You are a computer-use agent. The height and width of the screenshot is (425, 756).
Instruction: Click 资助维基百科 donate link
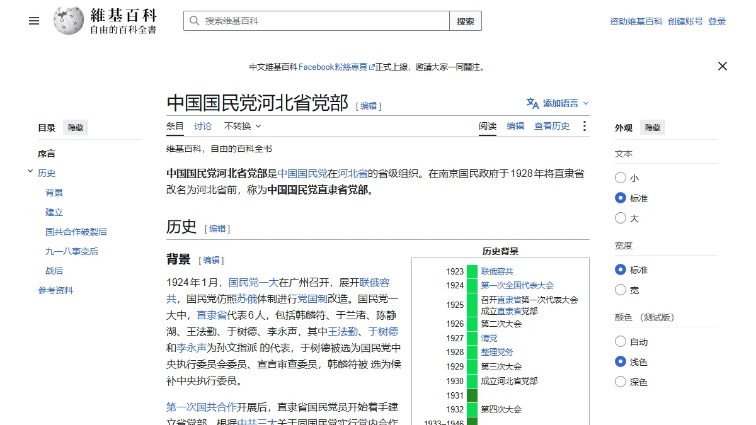pos(636,21)
